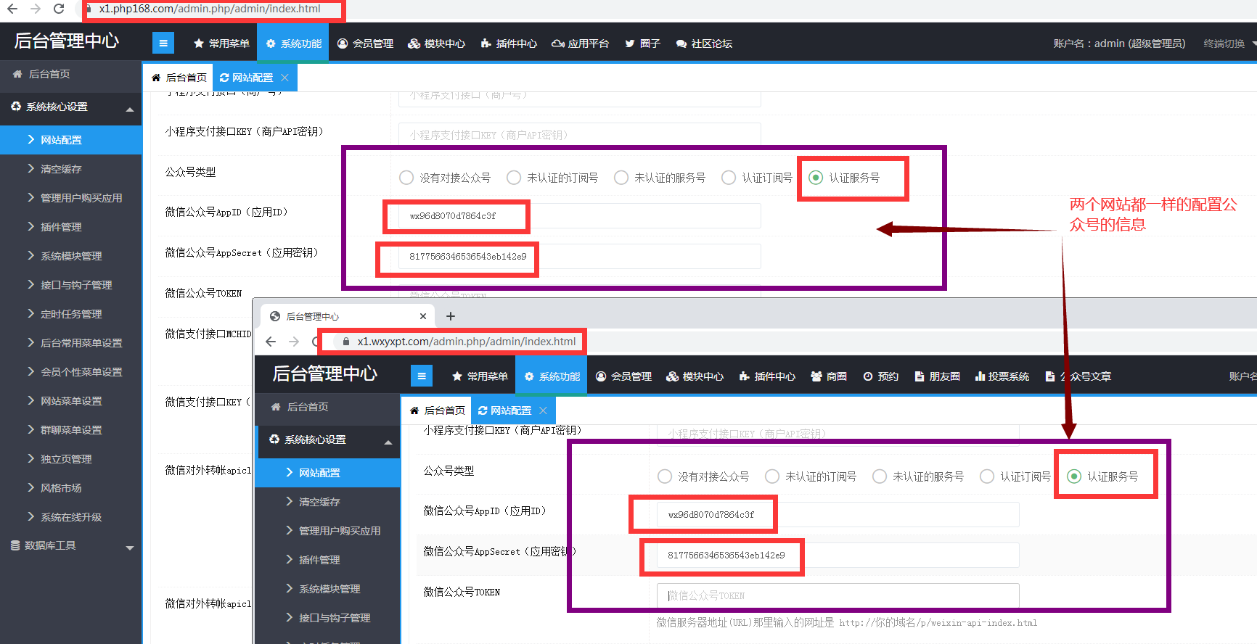1257x644 pixels.
Task: Open 投票系统 in lower navigation bar
Action: 1002,376
